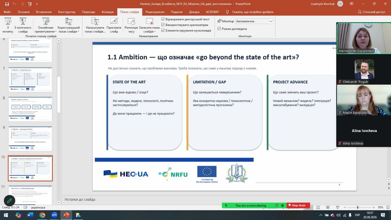Click Спільний доступ share button

[371, 12]
